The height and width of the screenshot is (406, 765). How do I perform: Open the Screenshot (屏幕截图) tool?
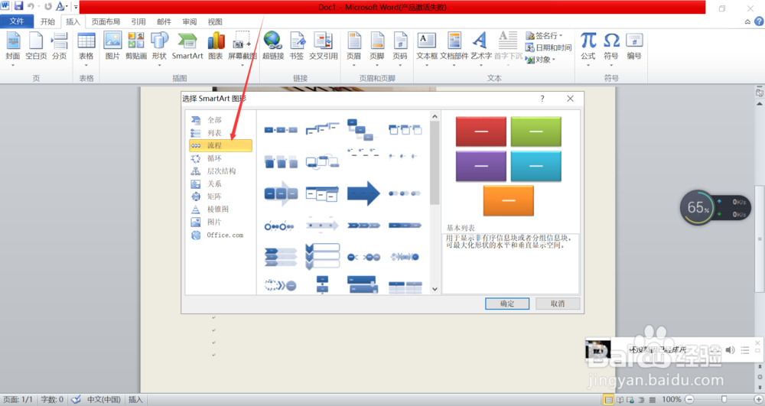coord(242,48)
